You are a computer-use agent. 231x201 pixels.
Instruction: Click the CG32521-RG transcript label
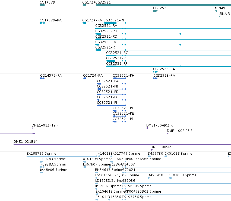[106, 42]
